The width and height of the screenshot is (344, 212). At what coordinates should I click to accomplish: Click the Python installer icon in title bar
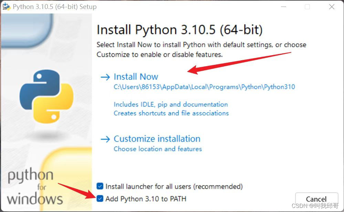click(6, 7)
